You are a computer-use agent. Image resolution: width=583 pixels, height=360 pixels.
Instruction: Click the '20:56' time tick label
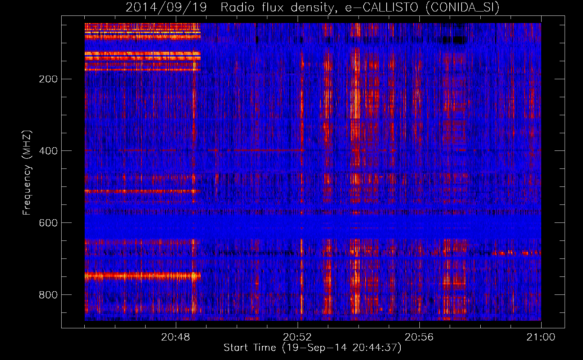point(419,337)
